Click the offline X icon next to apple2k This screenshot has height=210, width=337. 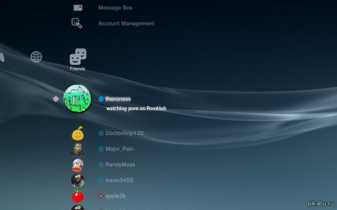click(x=101, y=196)
